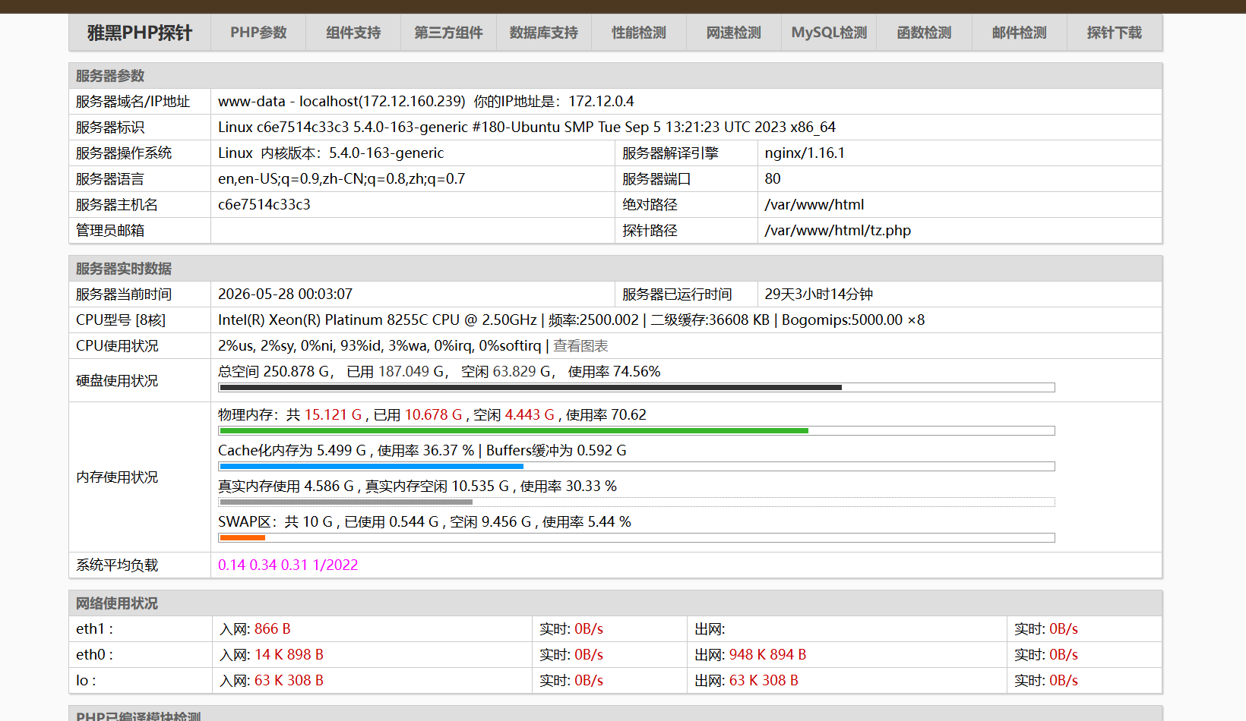Click the eth0 inbound 14 K 898 B value

coord(289,654)
